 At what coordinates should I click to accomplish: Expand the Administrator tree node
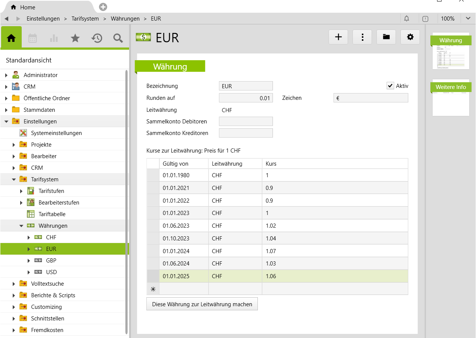pyautogui.click(x=6, y=75)
